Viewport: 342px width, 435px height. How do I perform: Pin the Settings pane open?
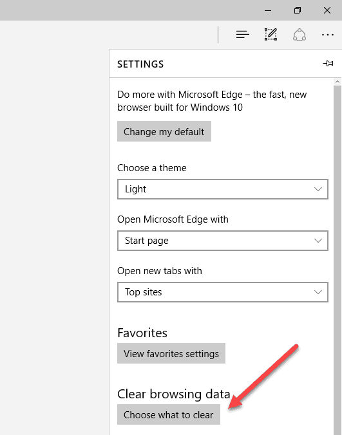pos(328,64)
